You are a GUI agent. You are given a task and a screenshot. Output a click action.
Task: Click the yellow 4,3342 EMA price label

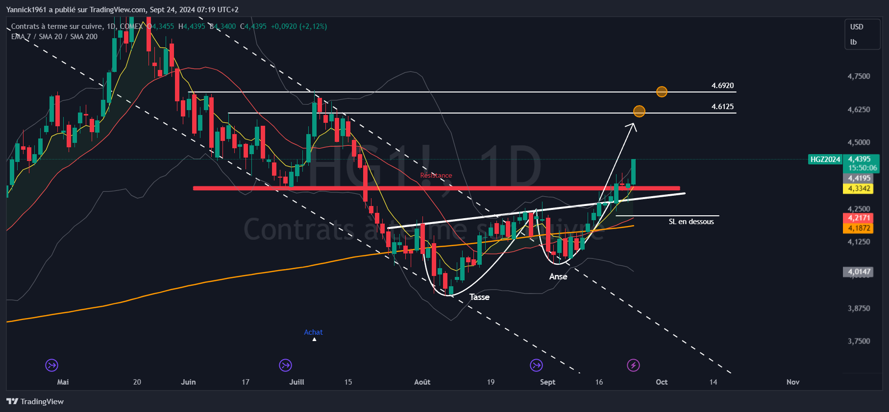[x=859, y=188]
